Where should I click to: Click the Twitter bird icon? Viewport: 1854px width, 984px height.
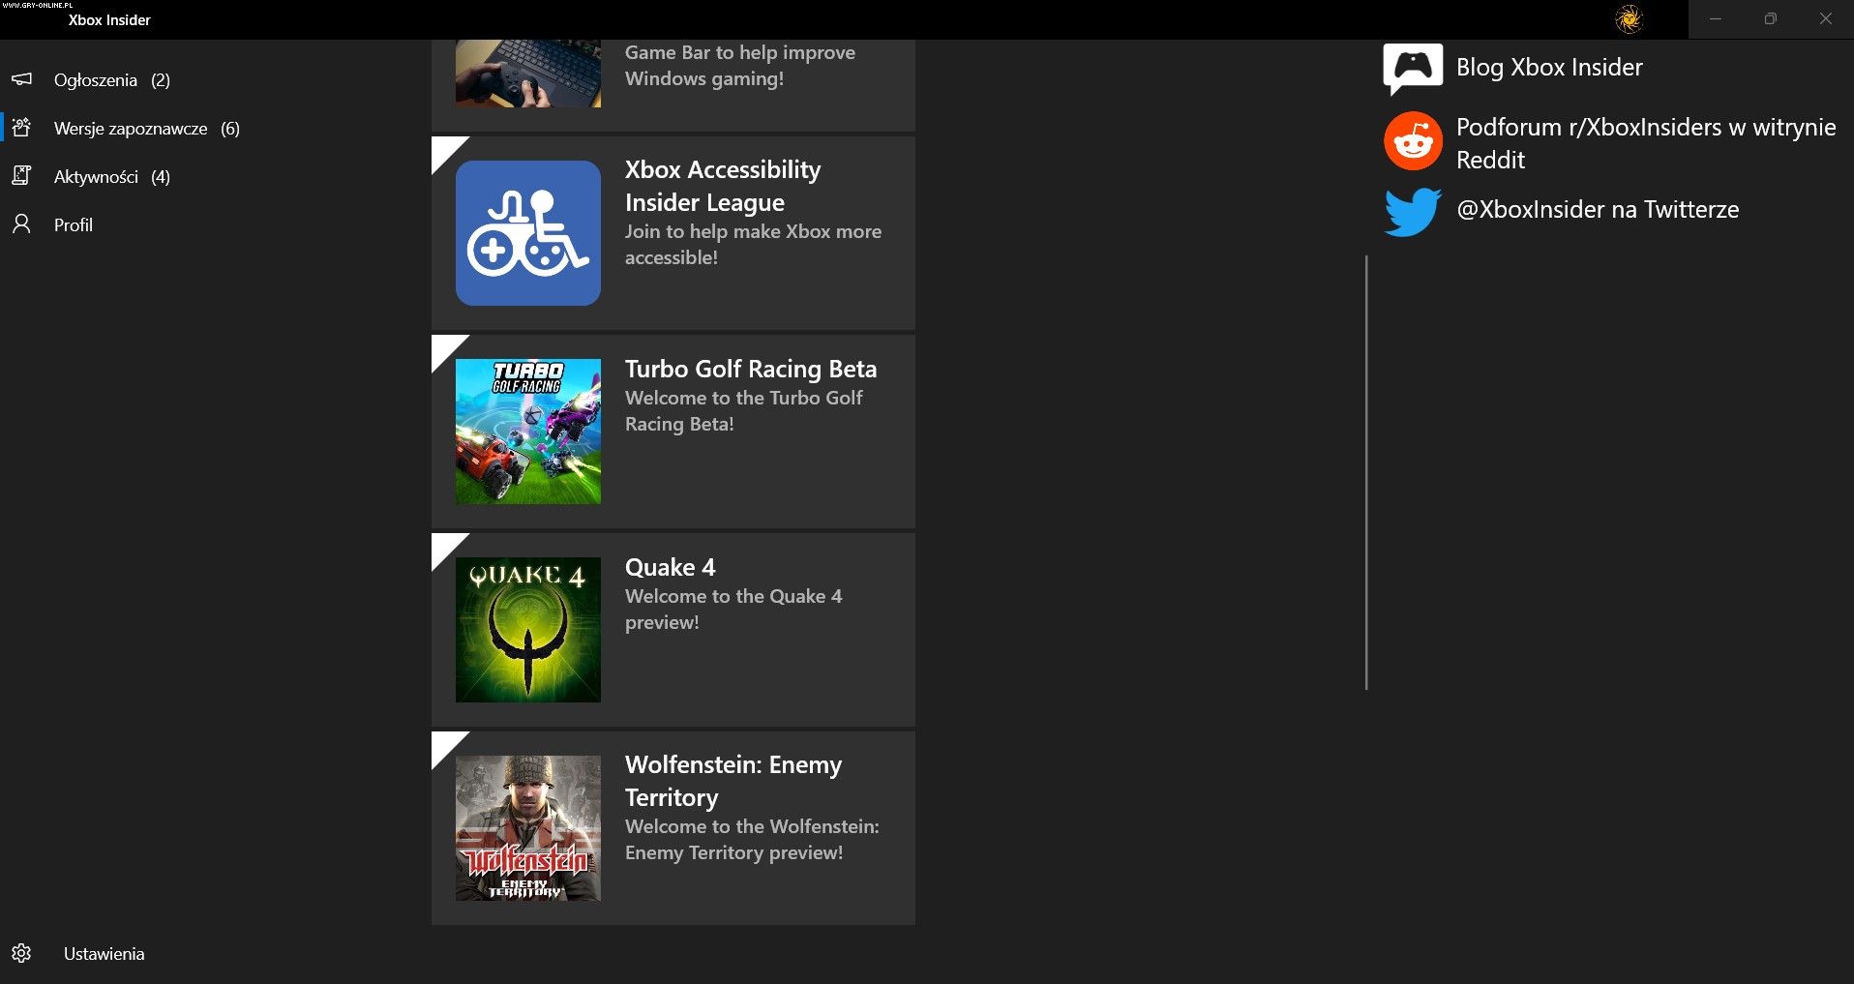1413,212
